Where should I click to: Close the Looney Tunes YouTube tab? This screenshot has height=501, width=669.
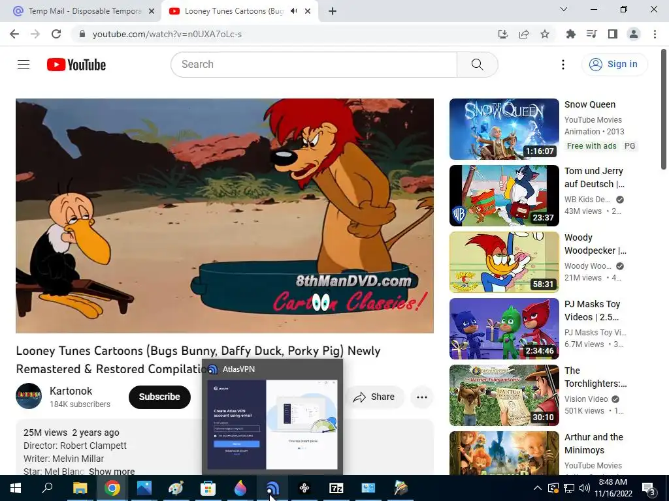click(x=308, y=11)
